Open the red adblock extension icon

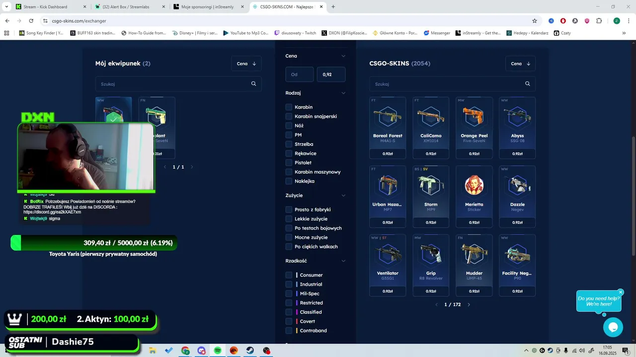[x=563, y=21]
